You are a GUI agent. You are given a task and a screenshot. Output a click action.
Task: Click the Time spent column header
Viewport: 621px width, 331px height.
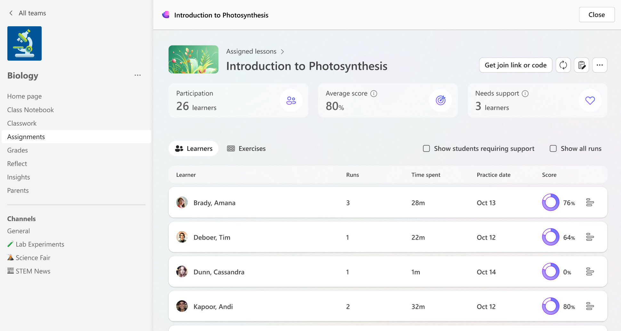click(x=426, y=175)
